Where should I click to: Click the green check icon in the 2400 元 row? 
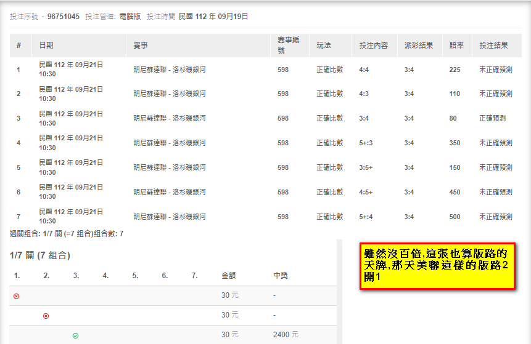tap(75, 335)
